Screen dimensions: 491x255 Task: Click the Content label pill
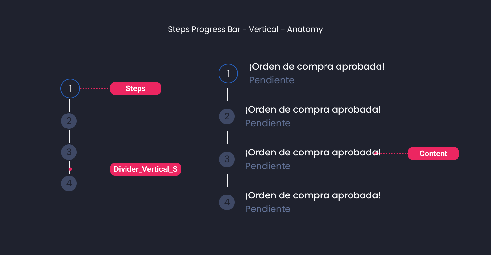coord(433,153)
